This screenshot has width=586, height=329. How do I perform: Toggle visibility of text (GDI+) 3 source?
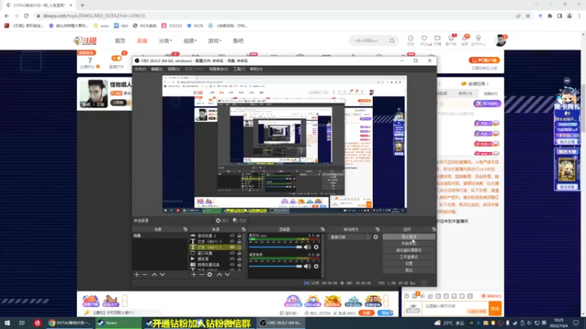(x=232, y=241)
